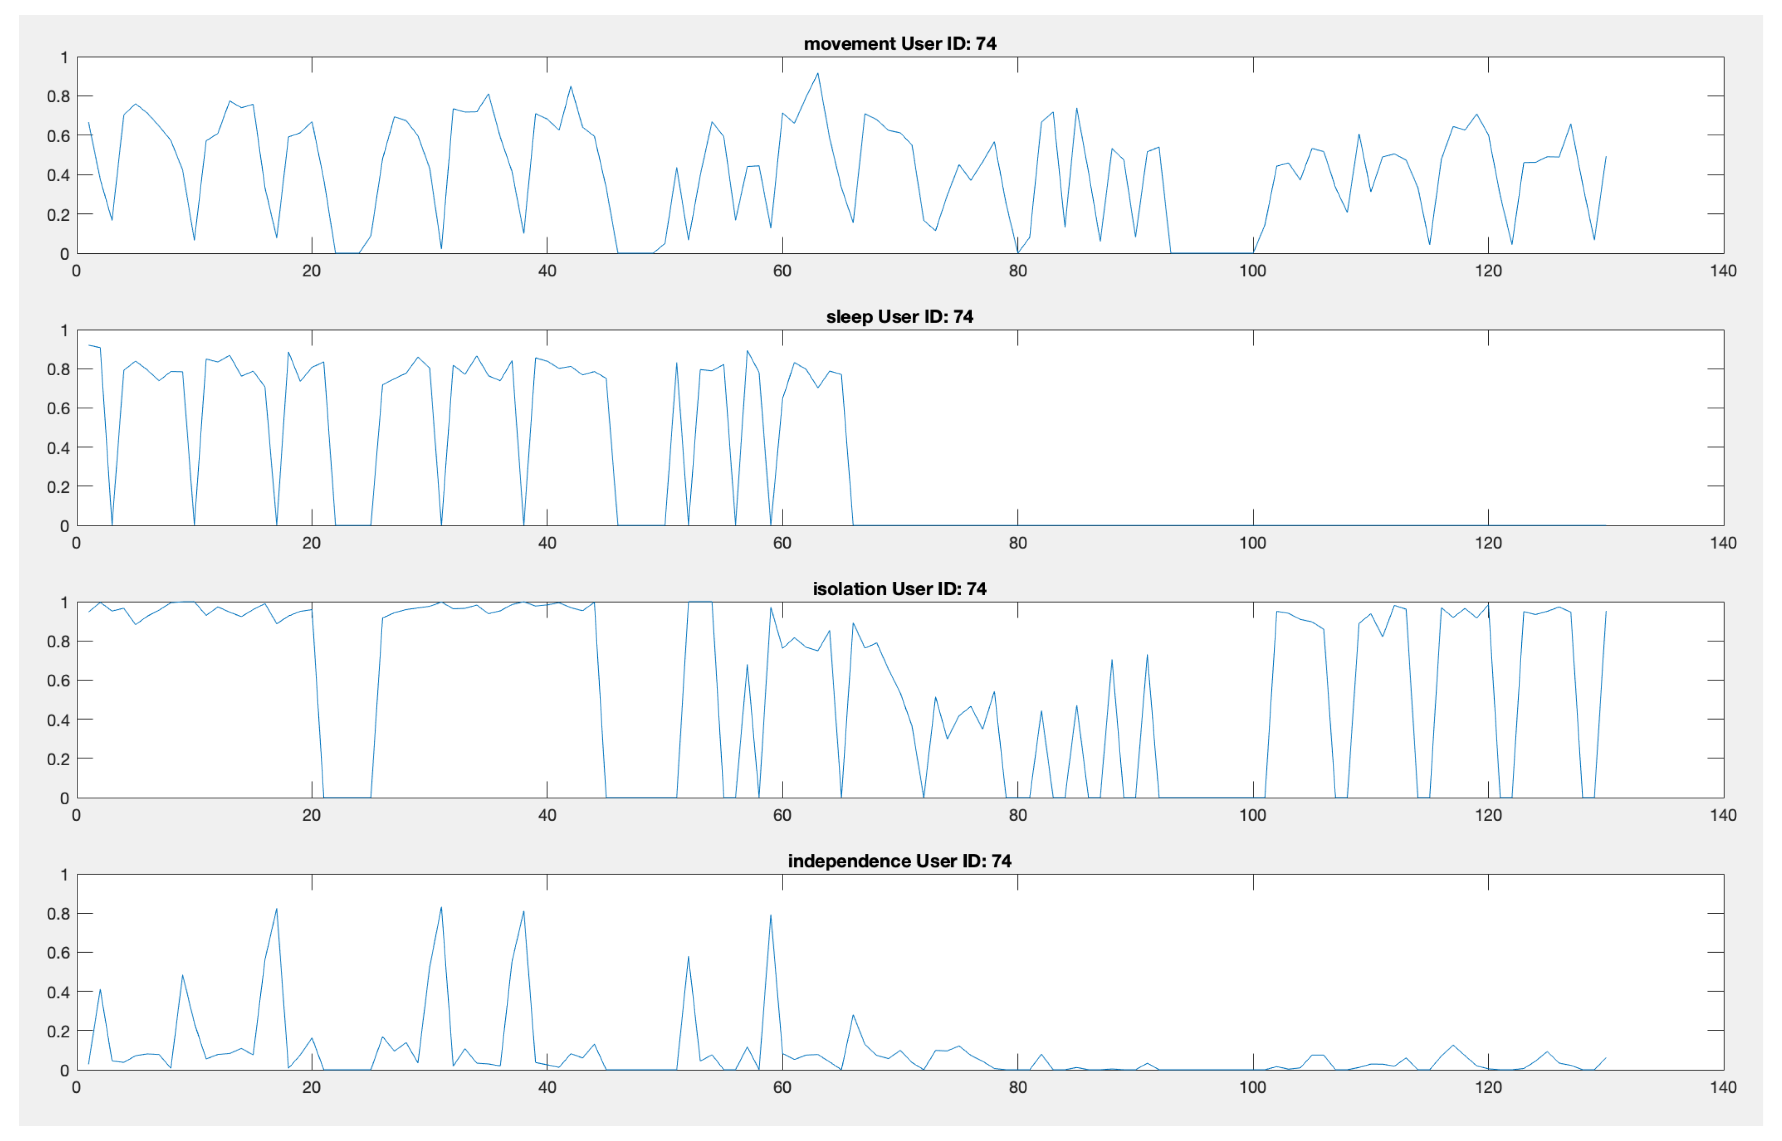Screen dimensions: 1782x1141
Task: Click y-axis tick label 1 of independence plot
Action: click(x=64, y=874)
